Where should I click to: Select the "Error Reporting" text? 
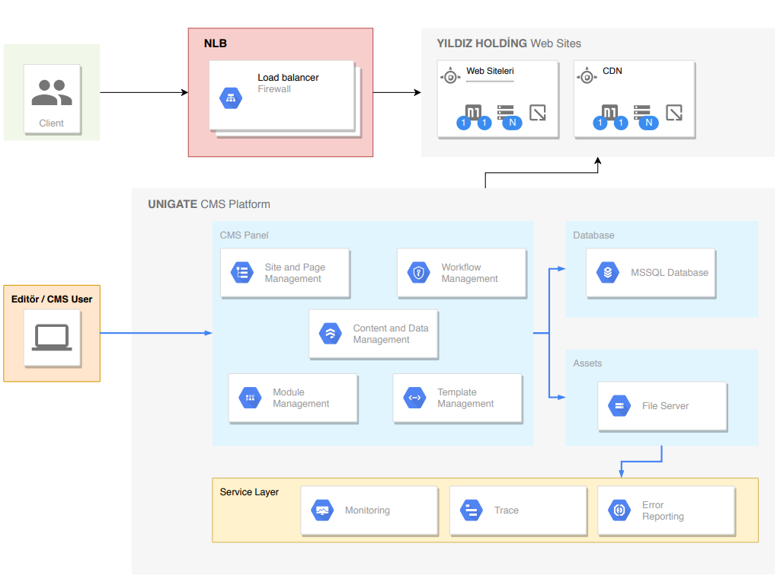[x=663, y=510]
